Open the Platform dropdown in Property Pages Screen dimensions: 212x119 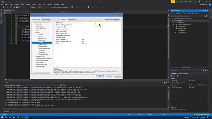(x=85, y=19)
